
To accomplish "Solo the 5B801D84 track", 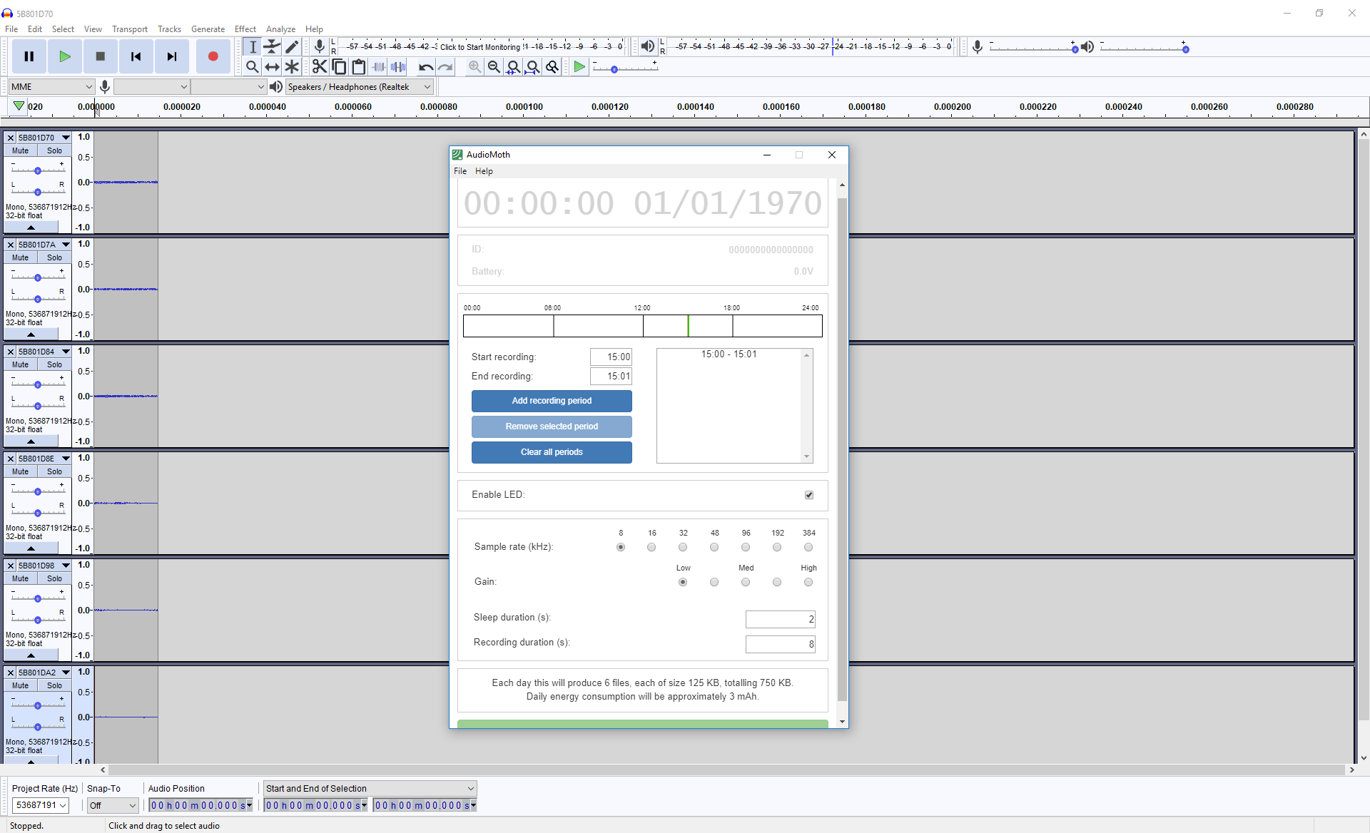I will [55, 364].
